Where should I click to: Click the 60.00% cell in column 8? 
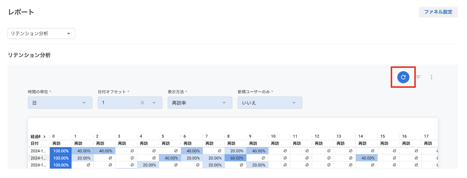point(235,158)
